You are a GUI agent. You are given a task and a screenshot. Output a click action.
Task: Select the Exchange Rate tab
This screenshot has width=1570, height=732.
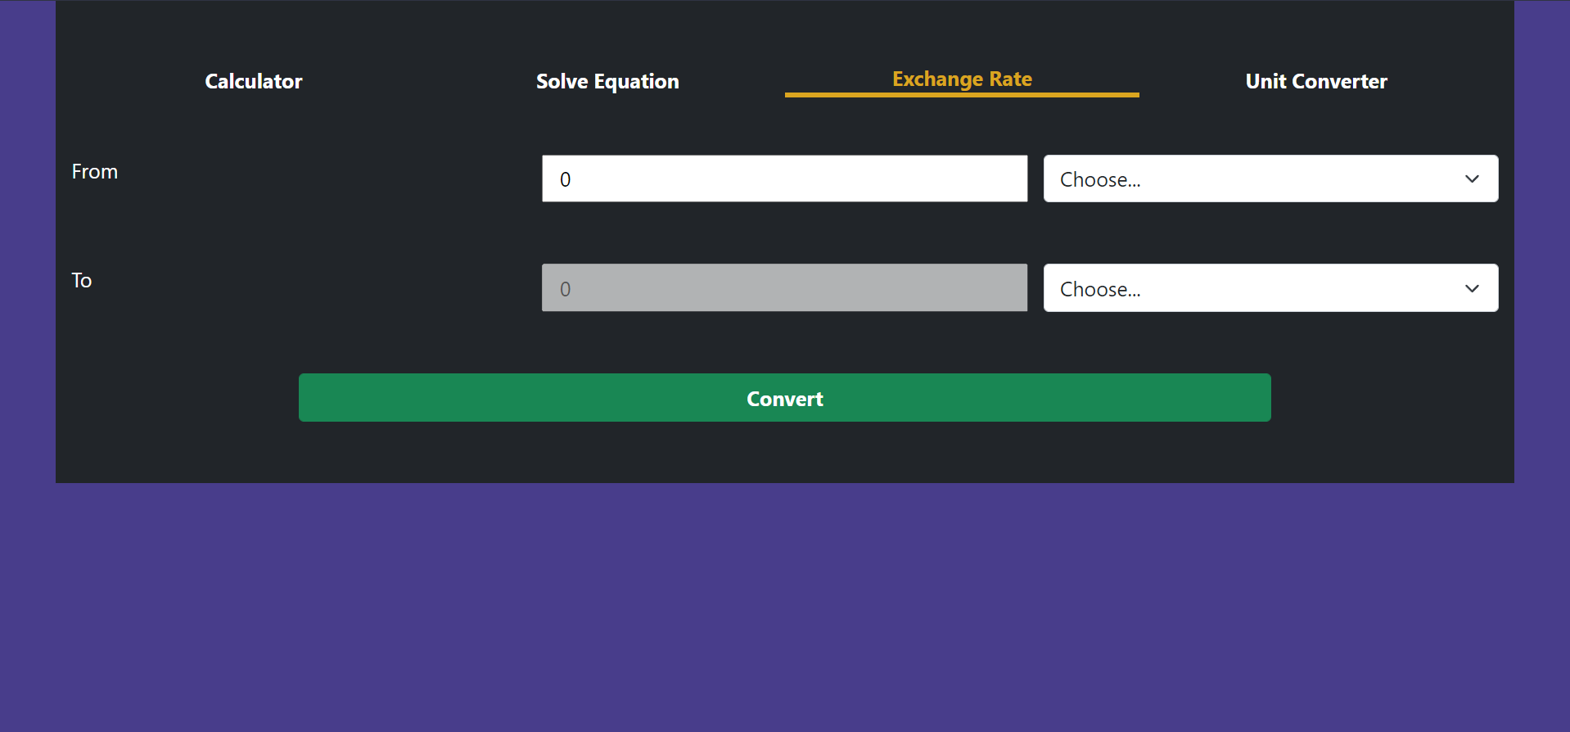[x=962, y=79]
